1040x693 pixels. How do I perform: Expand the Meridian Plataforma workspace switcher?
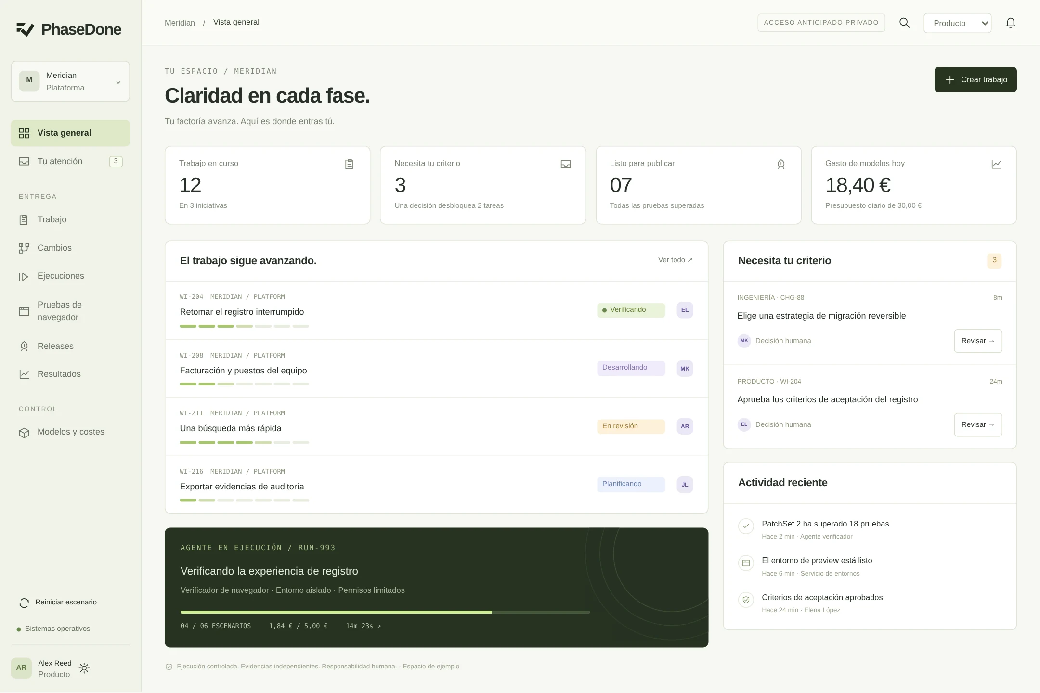click(x=70, y=81)
